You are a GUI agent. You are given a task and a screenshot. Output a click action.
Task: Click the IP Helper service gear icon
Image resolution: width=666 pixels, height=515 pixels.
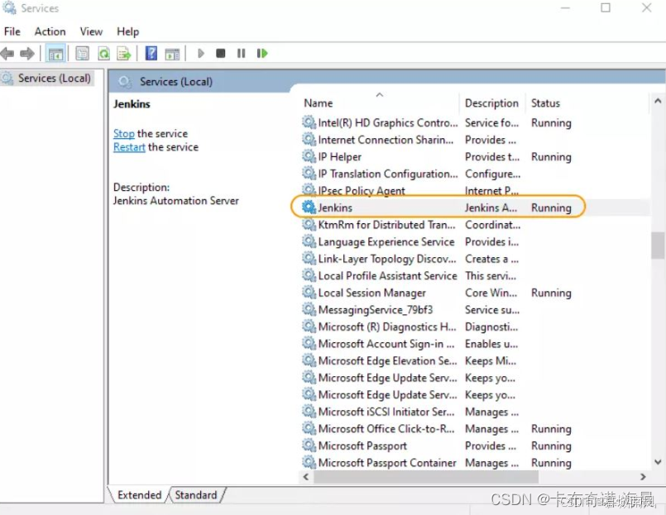click(309, 156)
